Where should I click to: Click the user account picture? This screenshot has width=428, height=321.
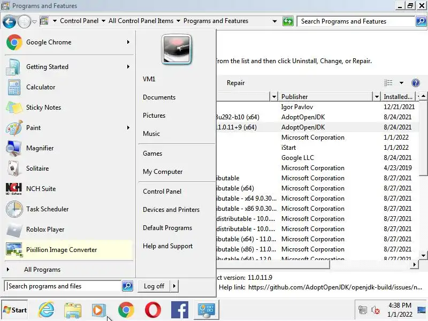tap(177, 49)
